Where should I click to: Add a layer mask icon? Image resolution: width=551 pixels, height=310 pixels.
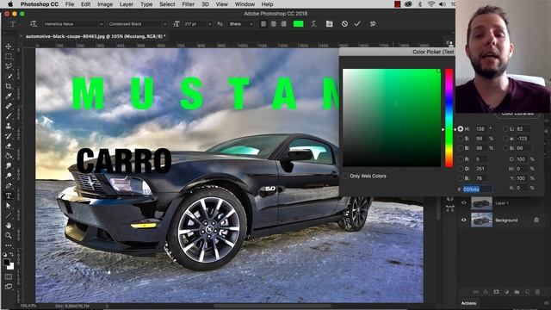pos(496,292)
